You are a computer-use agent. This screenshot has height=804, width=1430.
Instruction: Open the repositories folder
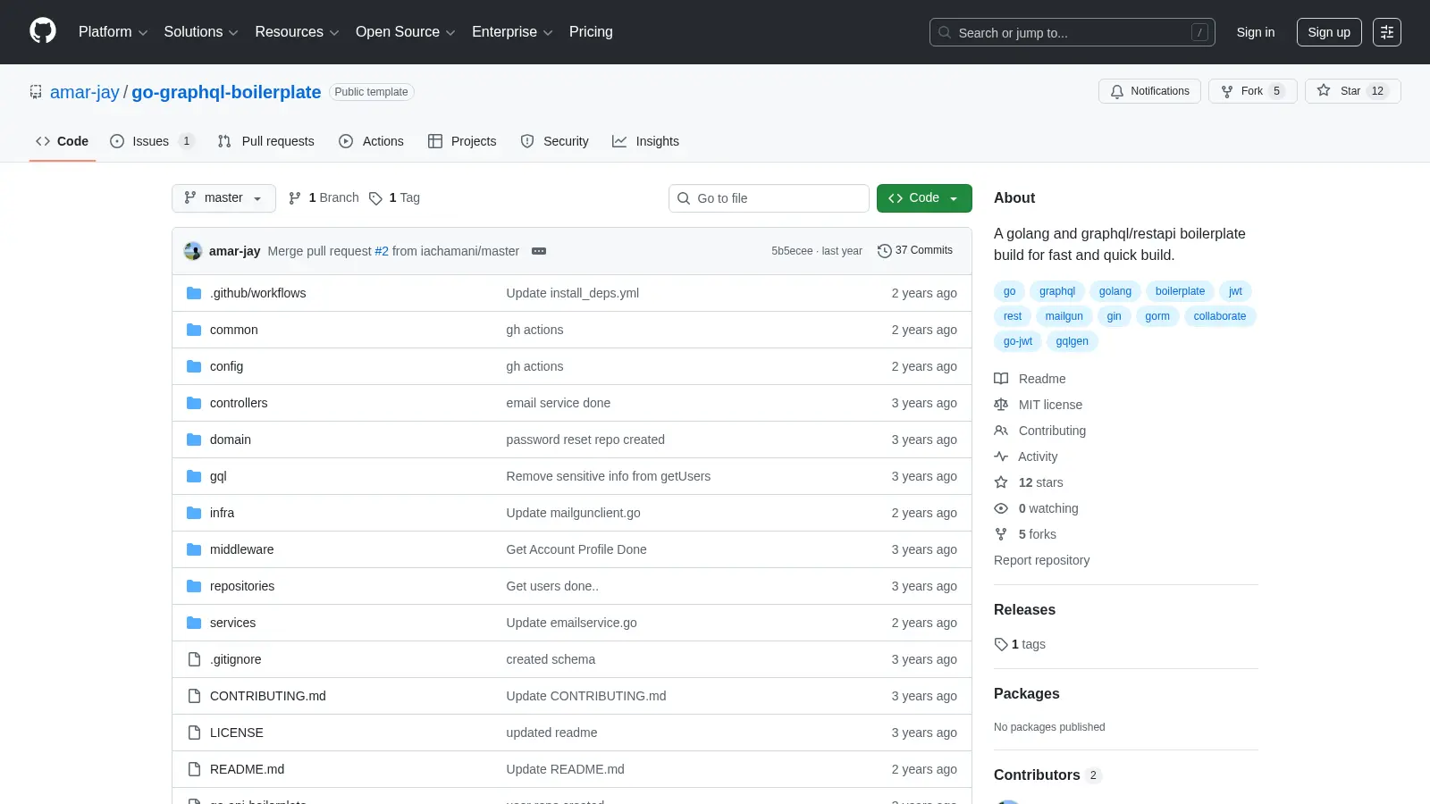coord(242,586)
